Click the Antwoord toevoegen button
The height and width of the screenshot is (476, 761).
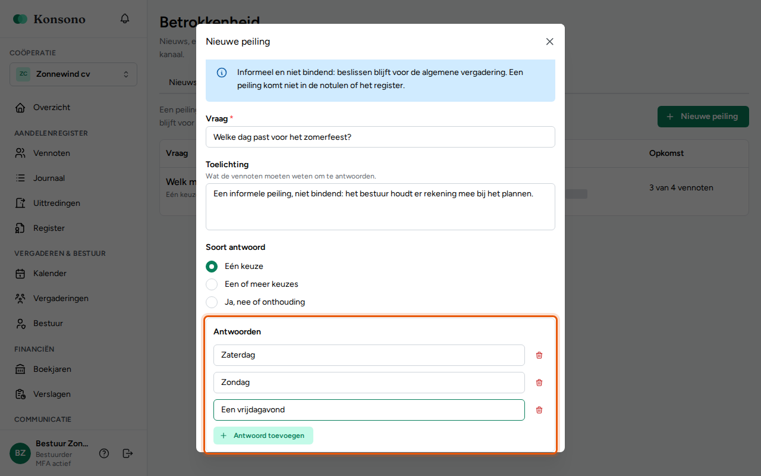point(263,436)
